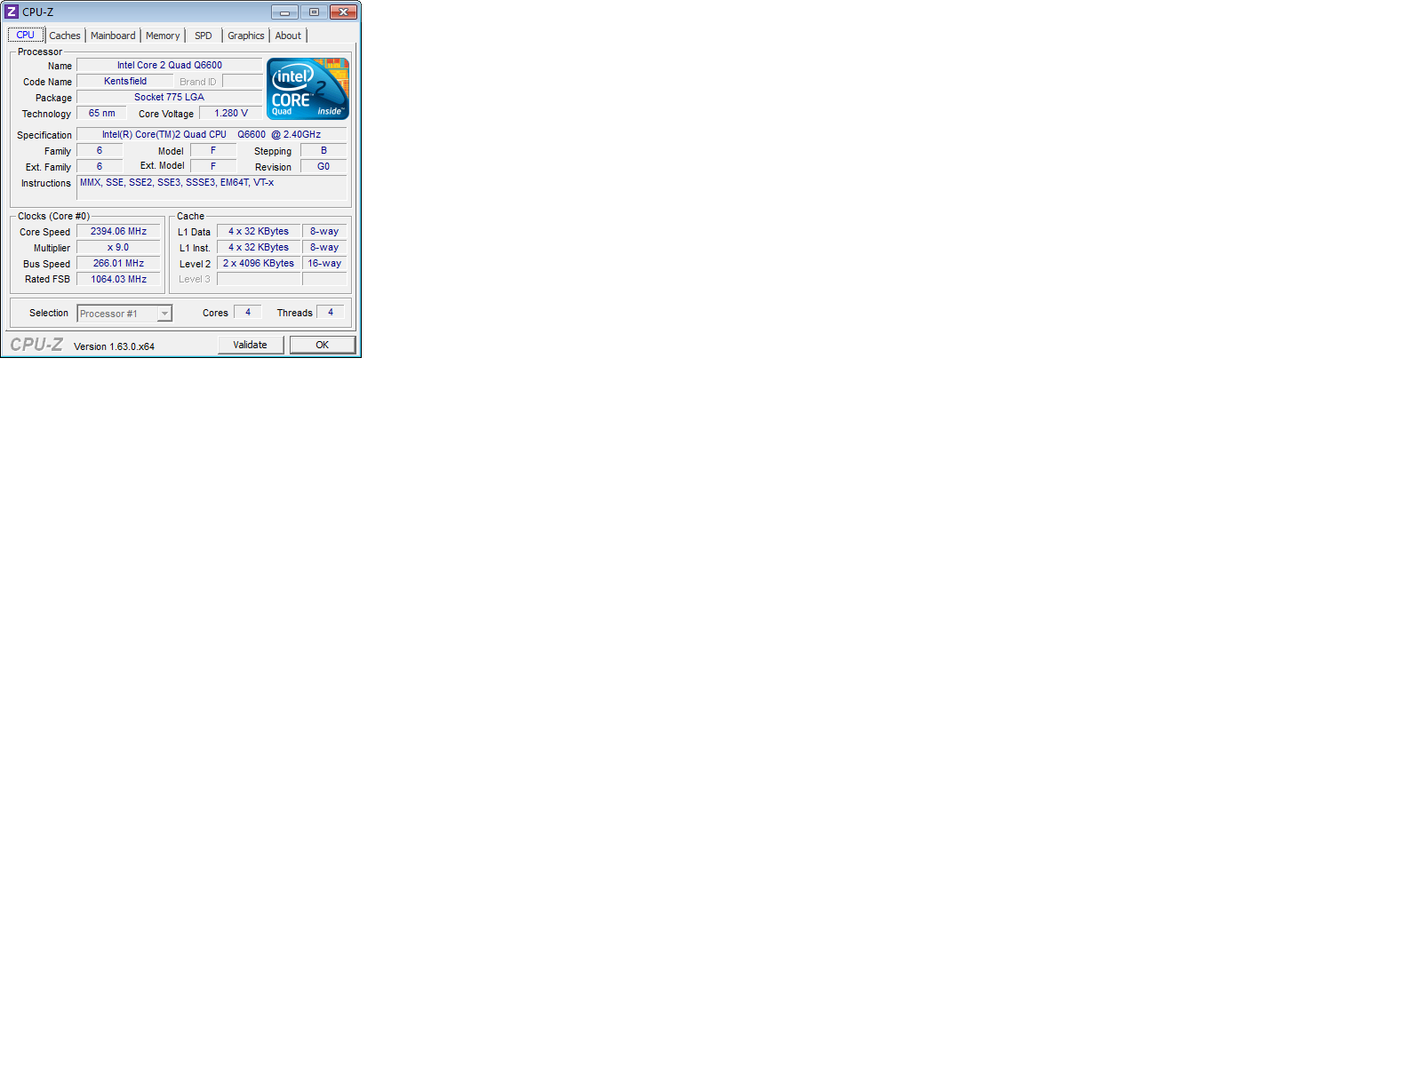Switch to the Graphics tab
1422x1066 pixels.
click(x=246, y=36)
